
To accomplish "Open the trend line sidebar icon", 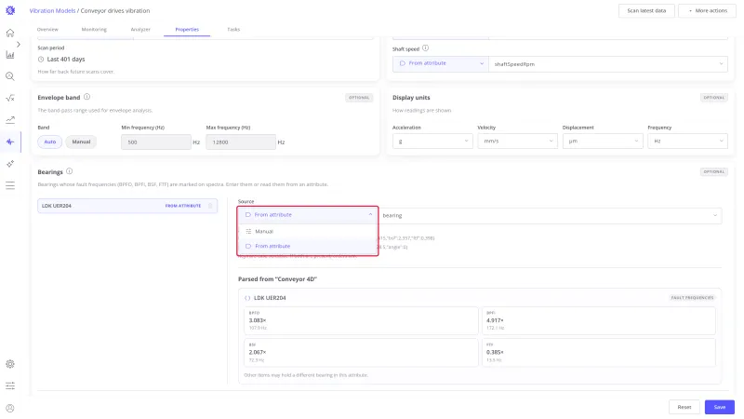I will pyautogui.click(x=10, y=120).
